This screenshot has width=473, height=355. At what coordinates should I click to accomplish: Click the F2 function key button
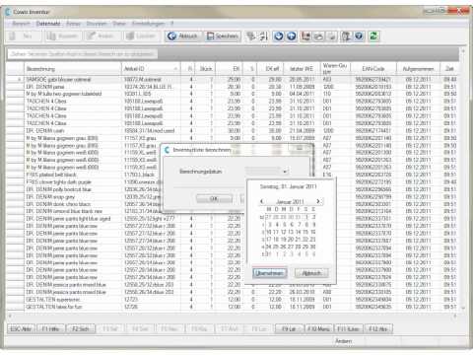click(x=81, y=328)
